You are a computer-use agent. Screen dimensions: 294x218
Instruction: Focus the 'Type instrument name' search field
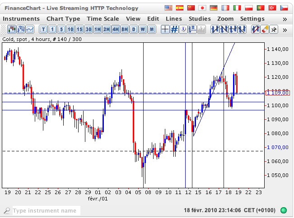tap(45, 210)
